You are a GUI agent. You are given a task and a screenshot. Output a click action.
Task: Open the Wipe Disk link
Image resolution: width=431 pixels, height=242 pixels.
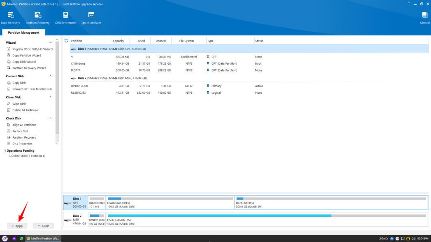[x=19, y=104]
